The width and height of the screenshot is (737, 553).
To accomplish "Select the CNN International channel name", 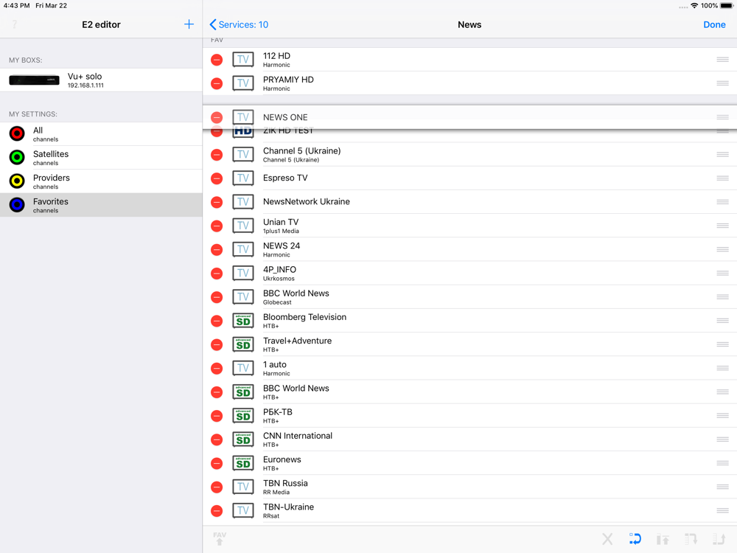I will tap(298, 436).
